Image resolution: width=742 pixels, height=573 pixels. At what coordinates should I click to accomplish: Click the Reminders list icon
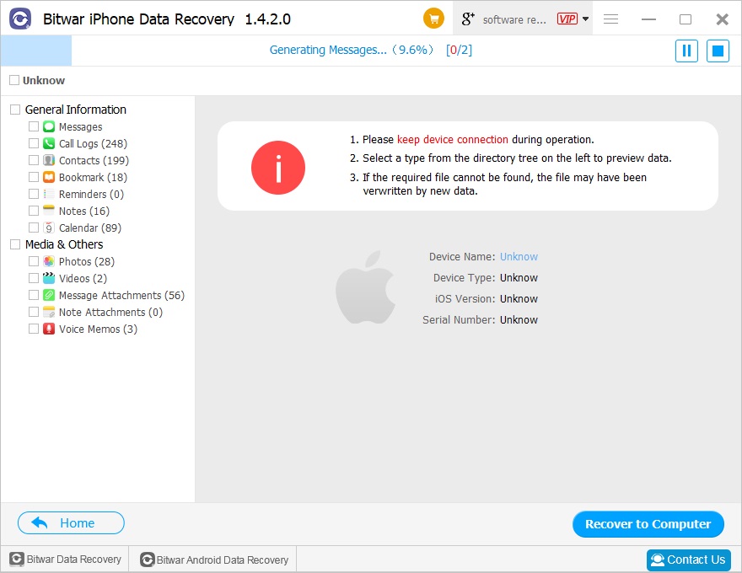(x=49, y=194)
